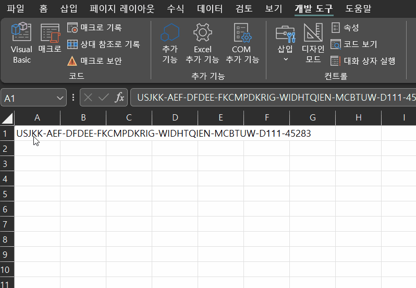Open 매크로 보안 macro security settings
Screen dimensions: 416x288
(x=94, y=61)
